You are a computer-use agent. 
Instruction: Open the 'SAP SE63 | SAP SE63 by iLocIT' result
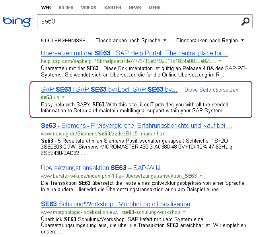tap(109, 90)
